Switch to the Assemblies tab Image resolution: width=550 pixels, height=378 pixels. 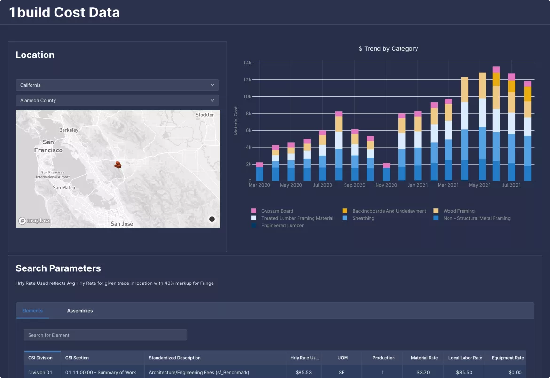(79, 311)
